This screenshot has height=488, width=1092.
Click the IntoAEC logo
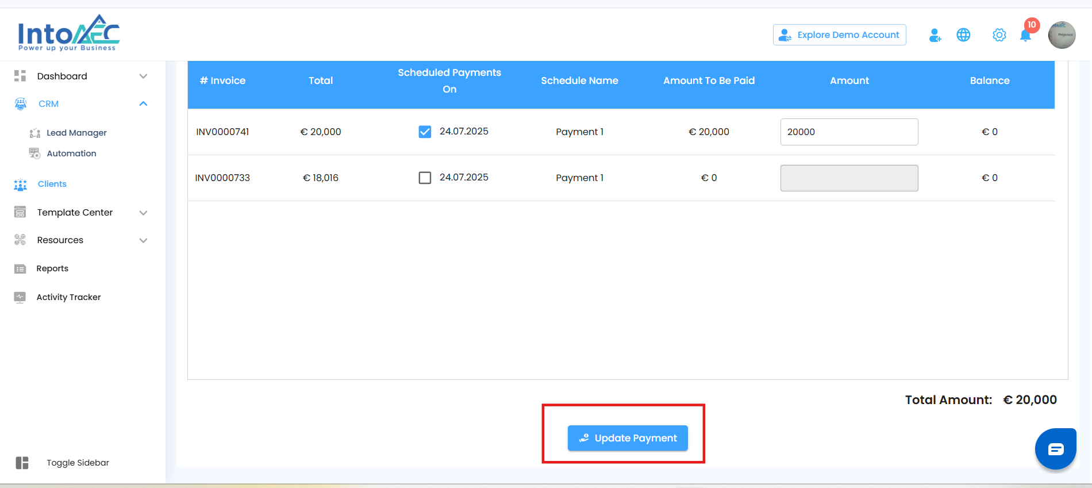68,33
